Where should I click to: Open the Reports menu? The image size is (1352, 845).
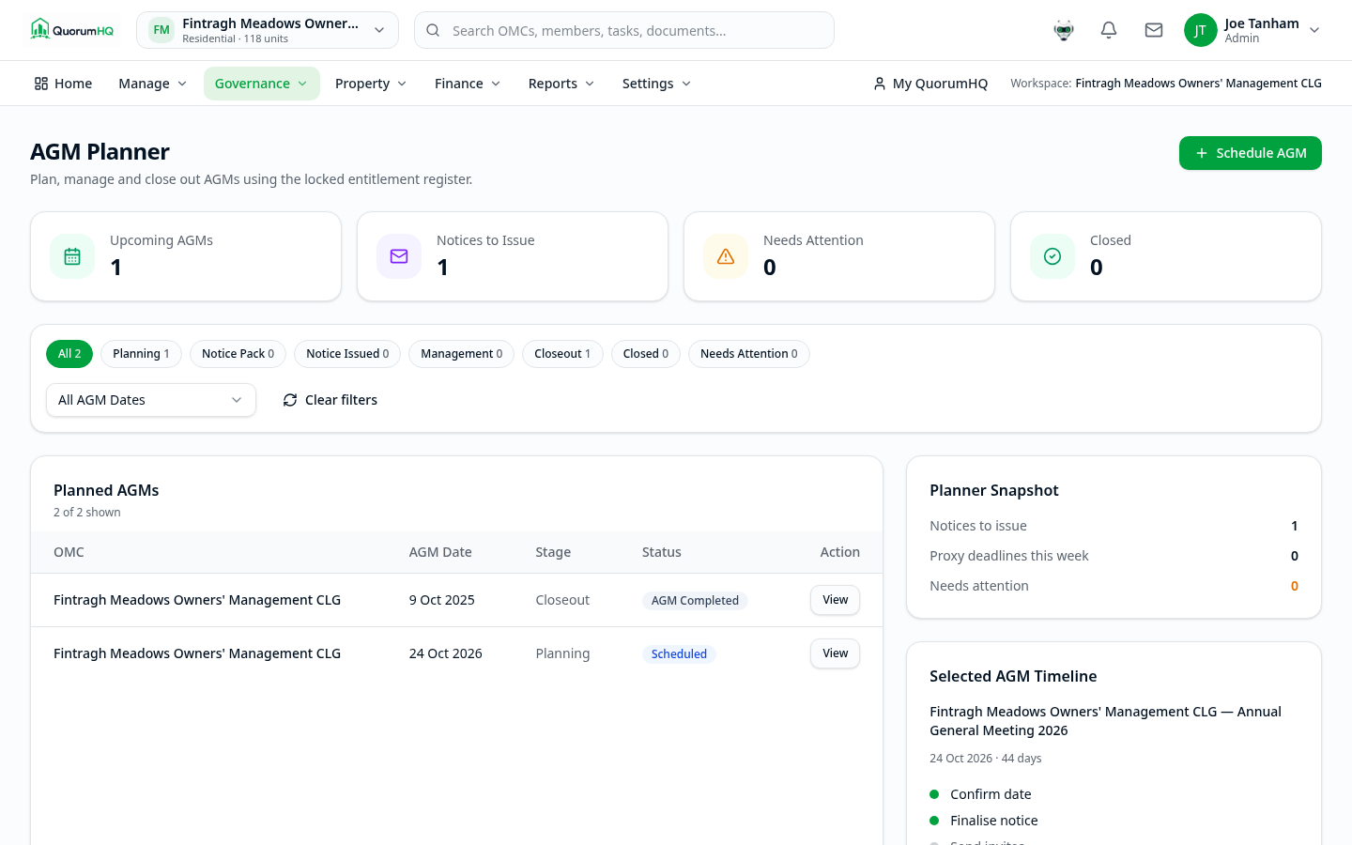pyautogui.click(x=561, y=84)
